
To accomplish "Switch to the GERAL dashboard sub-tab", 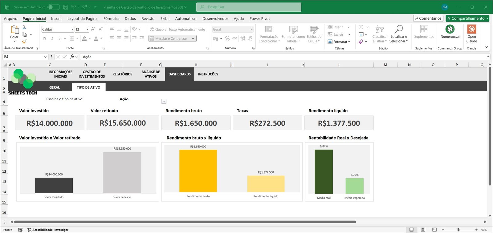I will point(55,87).
